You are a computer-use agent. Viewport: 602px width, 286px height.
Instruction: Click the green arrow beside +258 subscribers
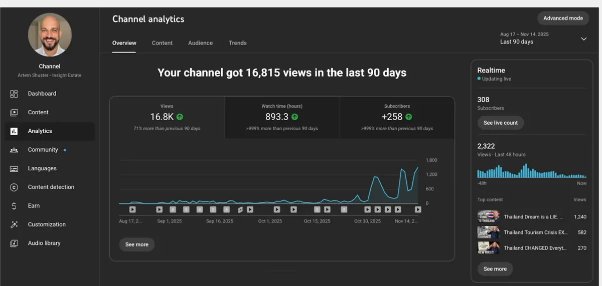coord(409,117)
